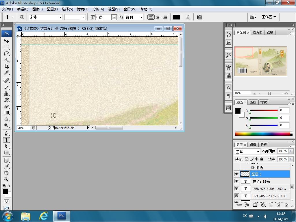Select the Brush tool
The image size is (296, 222).
[6, 87]
